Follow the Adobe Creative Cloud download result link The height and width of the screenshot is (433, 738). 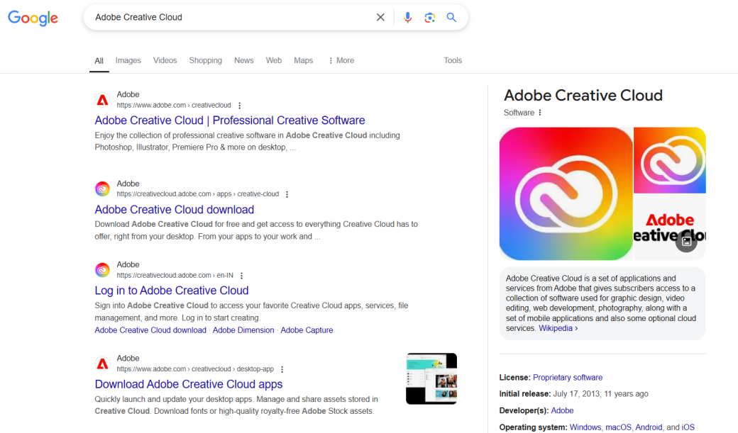[x=175, y=209]
